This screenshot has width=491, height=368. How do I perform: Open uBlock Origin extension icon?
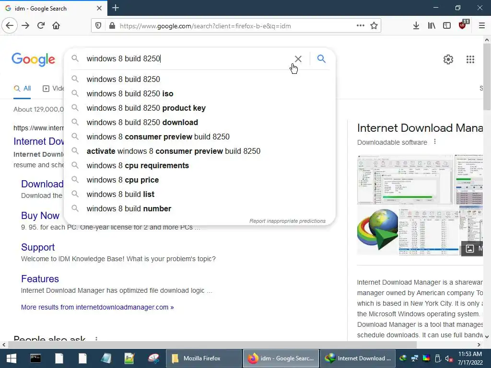pyautogui.click(x=463, y=25)
